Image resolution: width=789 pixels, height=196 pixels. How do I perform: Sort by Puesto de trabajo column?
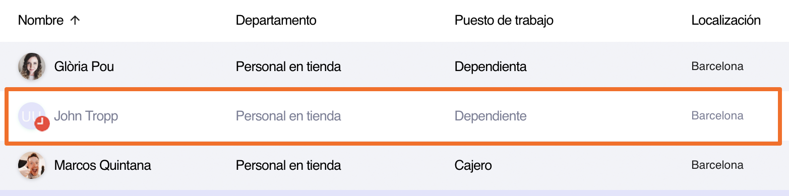pyautogui.click(x=504, y=21)
